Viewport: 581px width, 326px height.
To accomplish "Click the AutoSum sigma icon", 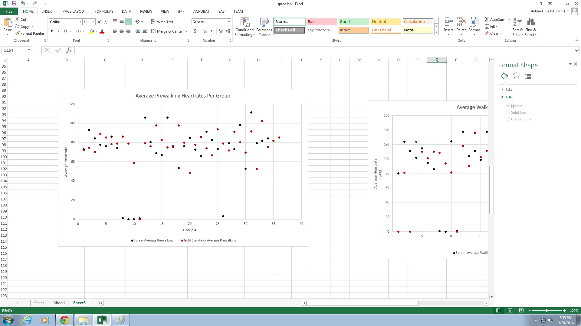I will [487, 19].
